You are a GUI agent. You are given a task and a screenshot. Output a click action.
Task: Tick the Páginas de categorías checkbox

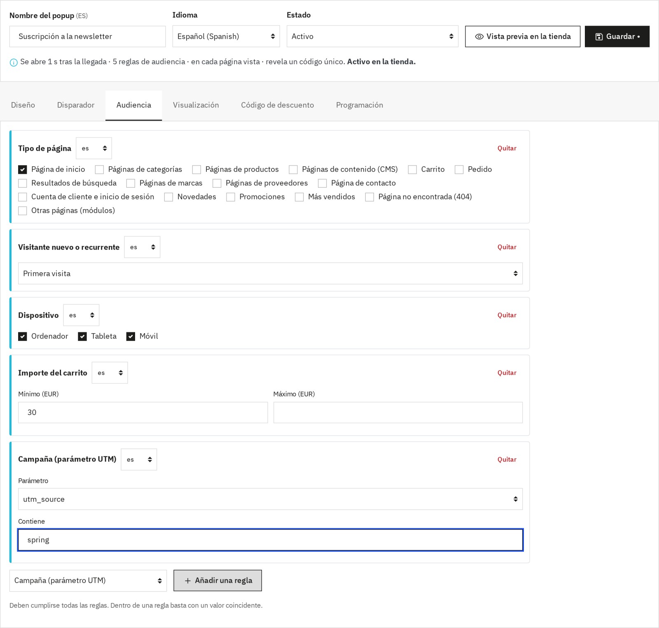point(99,170)
